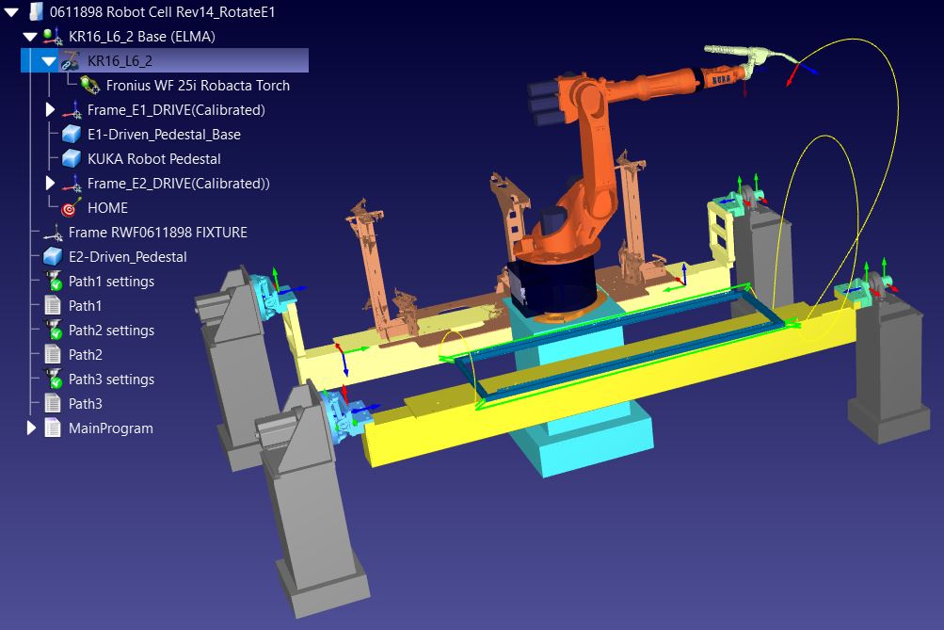
Task: Collapse the KR16_L6_2 robot node
Action: 49,61
